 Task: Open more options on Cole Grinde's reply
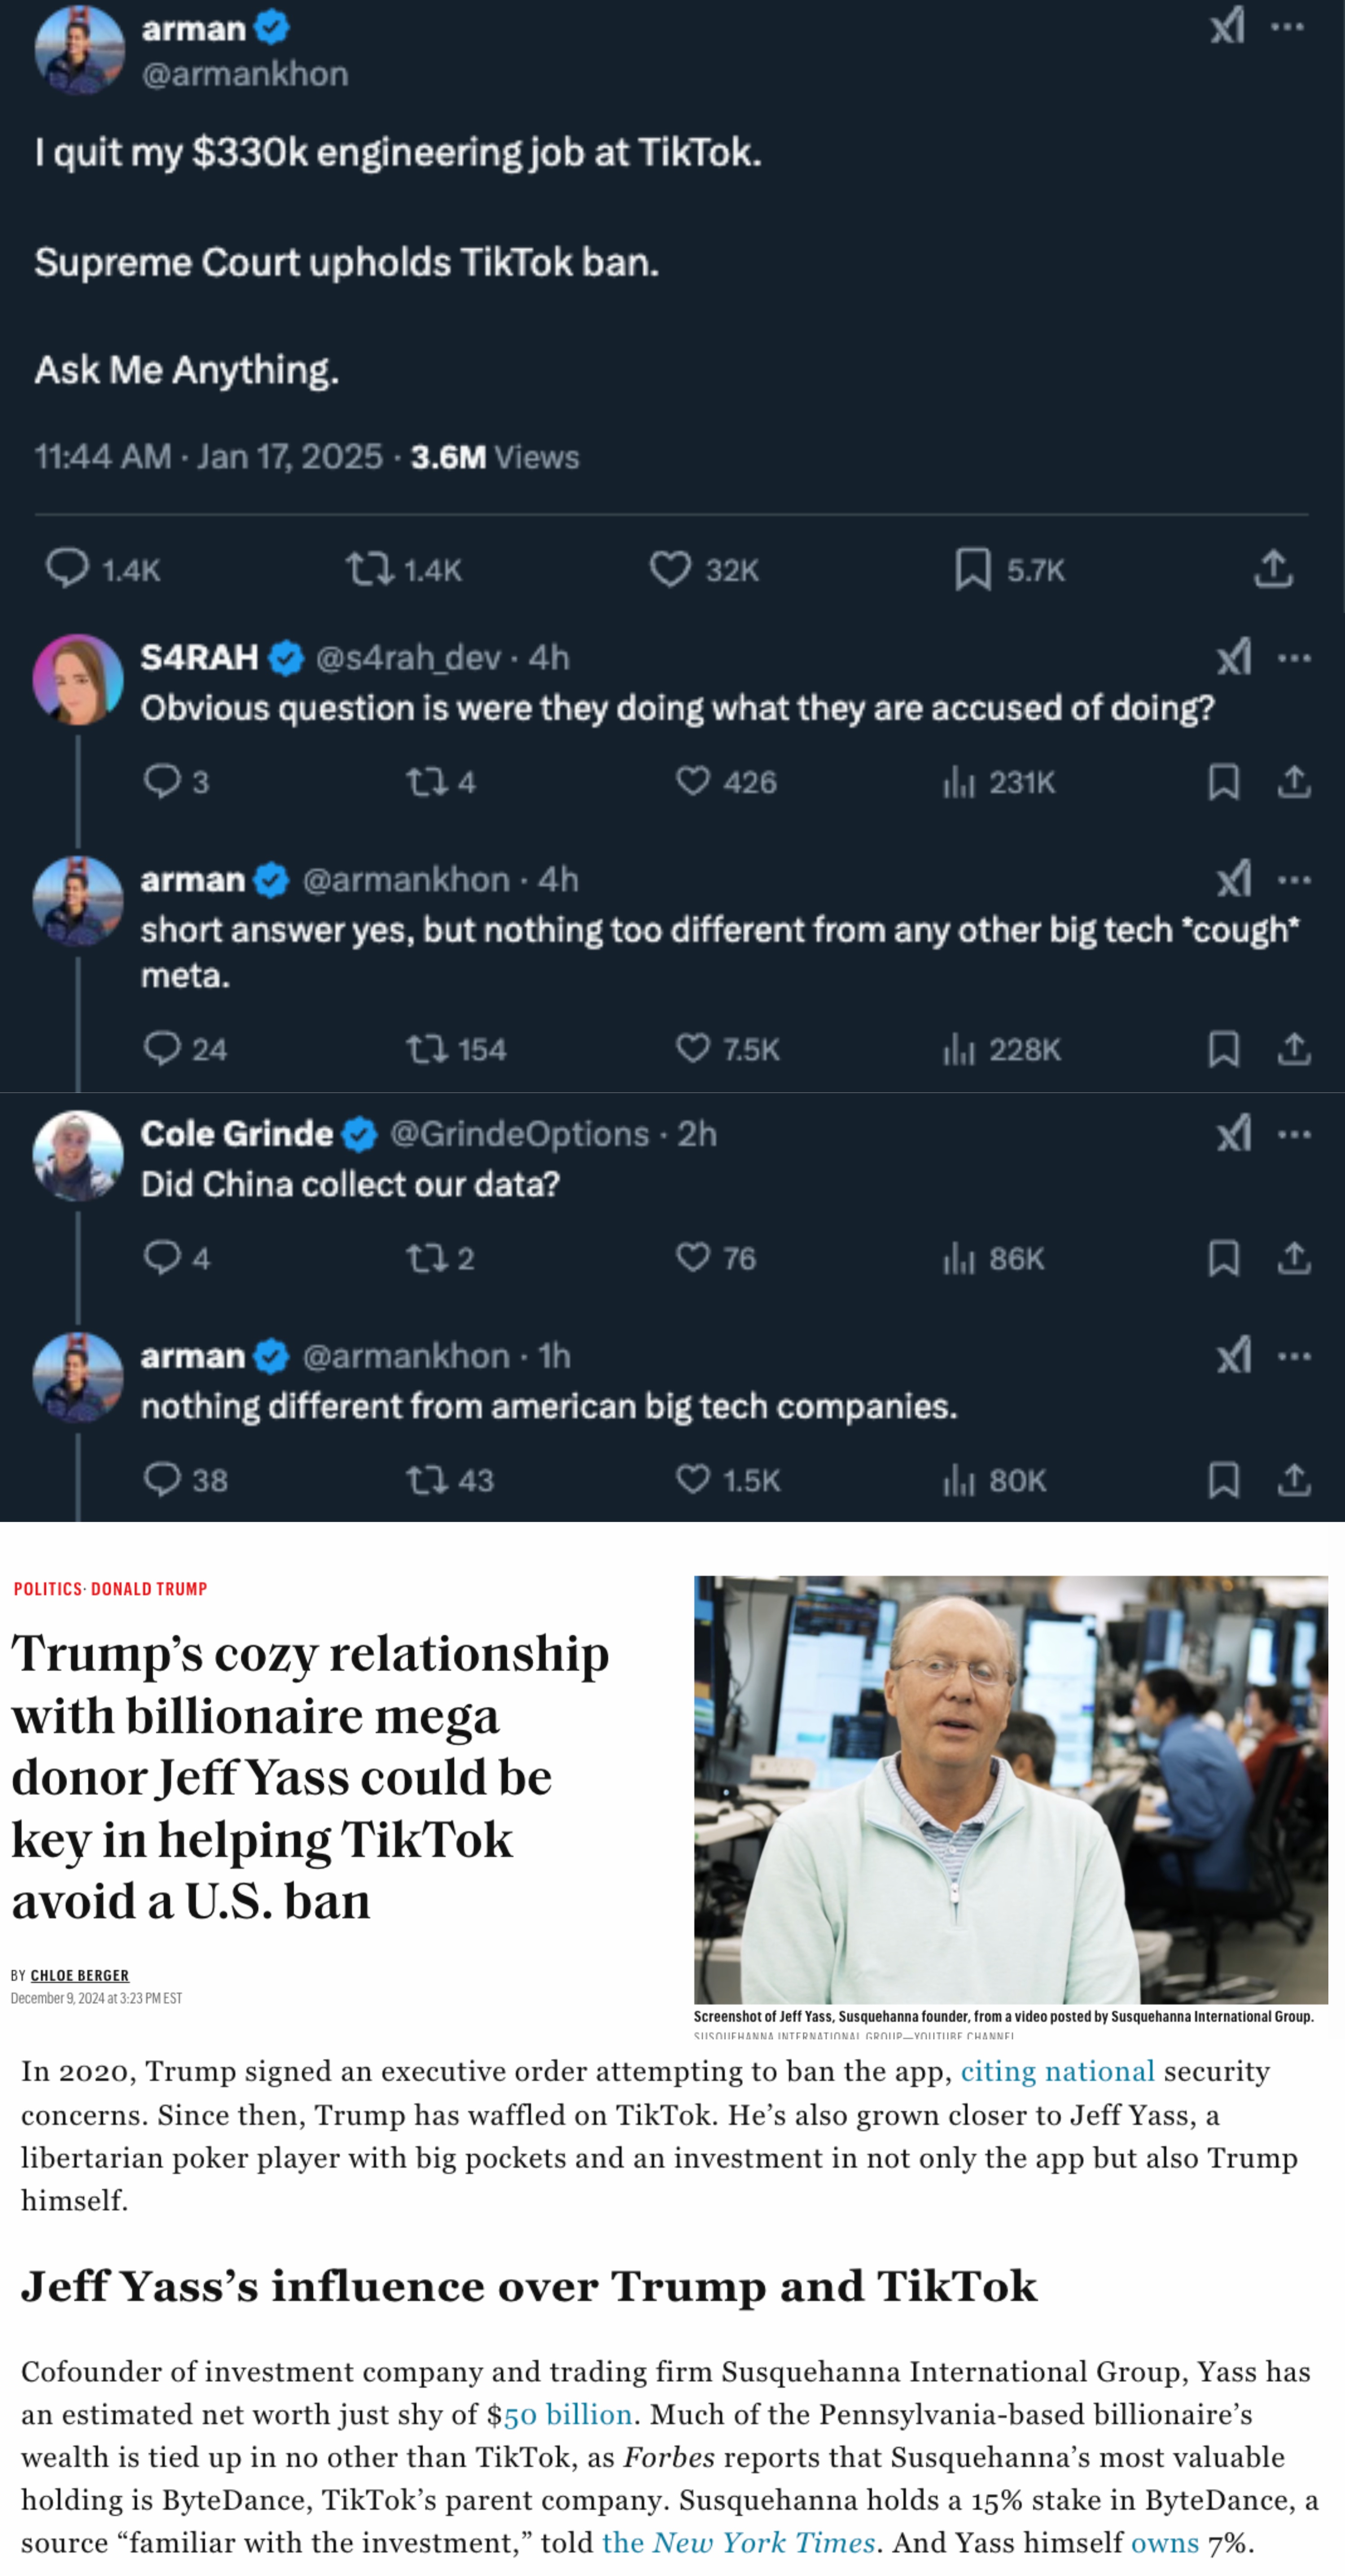1294,1134
